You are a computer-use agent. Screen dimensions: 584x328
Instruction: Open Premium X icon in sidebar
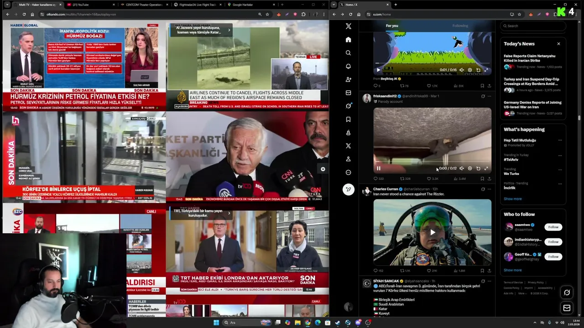tap(348, 146)
